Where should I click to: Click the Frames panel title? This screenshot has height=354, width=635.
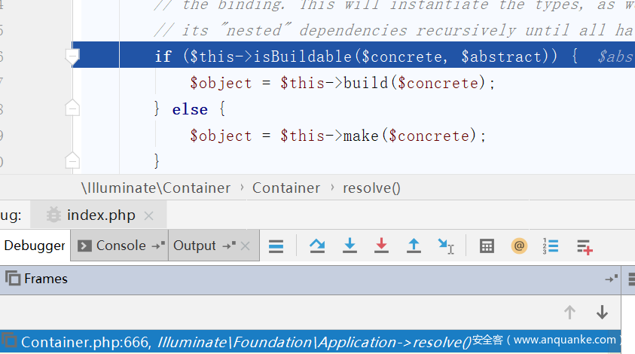(46, 279)
